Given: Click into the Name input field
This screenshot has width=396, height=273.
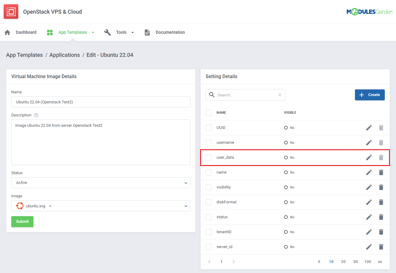Looking at the screenshot, I should [101, 102].
